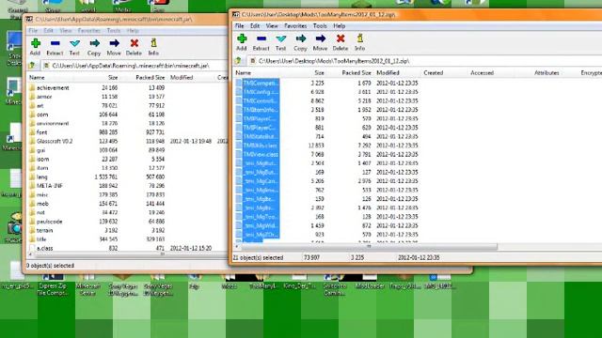Viewport: 602px width, 338px height.
Task: Select the armor folder in minecraft.jar
Action: [x=44, y=97]
